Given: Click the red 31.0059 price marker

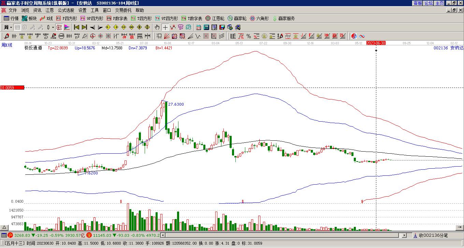Looking at the screenshot, I should (x=12, y=88).
